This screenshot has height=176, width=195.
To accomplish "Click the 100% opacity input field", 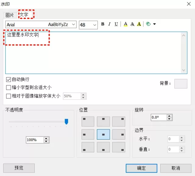I will point(35,140).
